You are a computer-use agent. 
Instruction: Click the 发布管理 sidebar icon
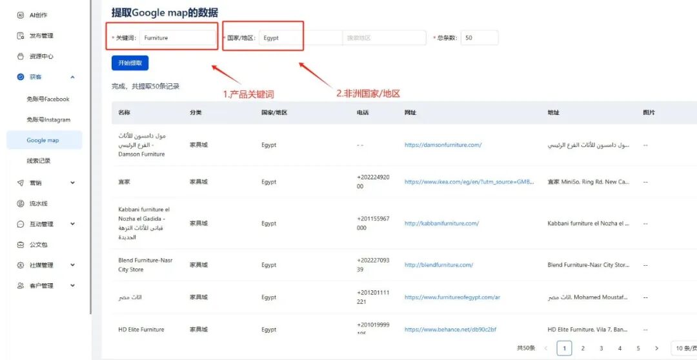point(21,35)
